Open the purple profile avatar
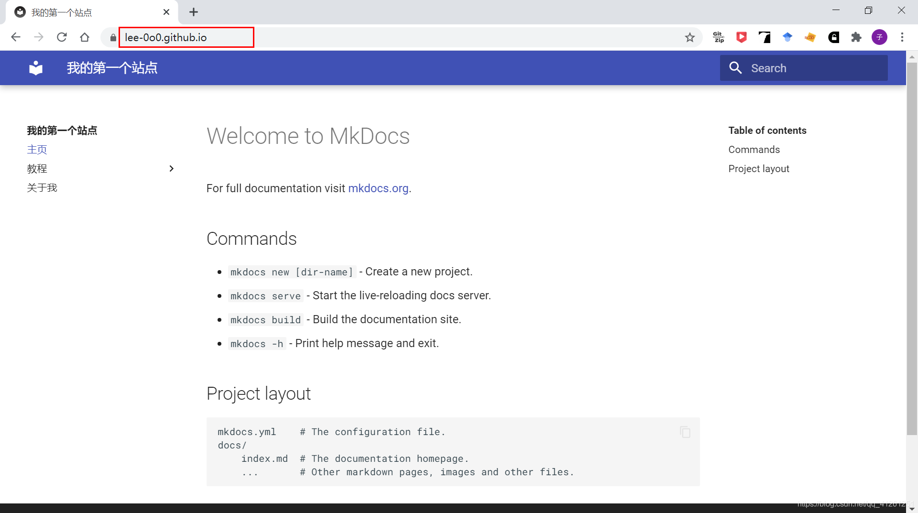 pyautogui.click(x=879, y=37)
